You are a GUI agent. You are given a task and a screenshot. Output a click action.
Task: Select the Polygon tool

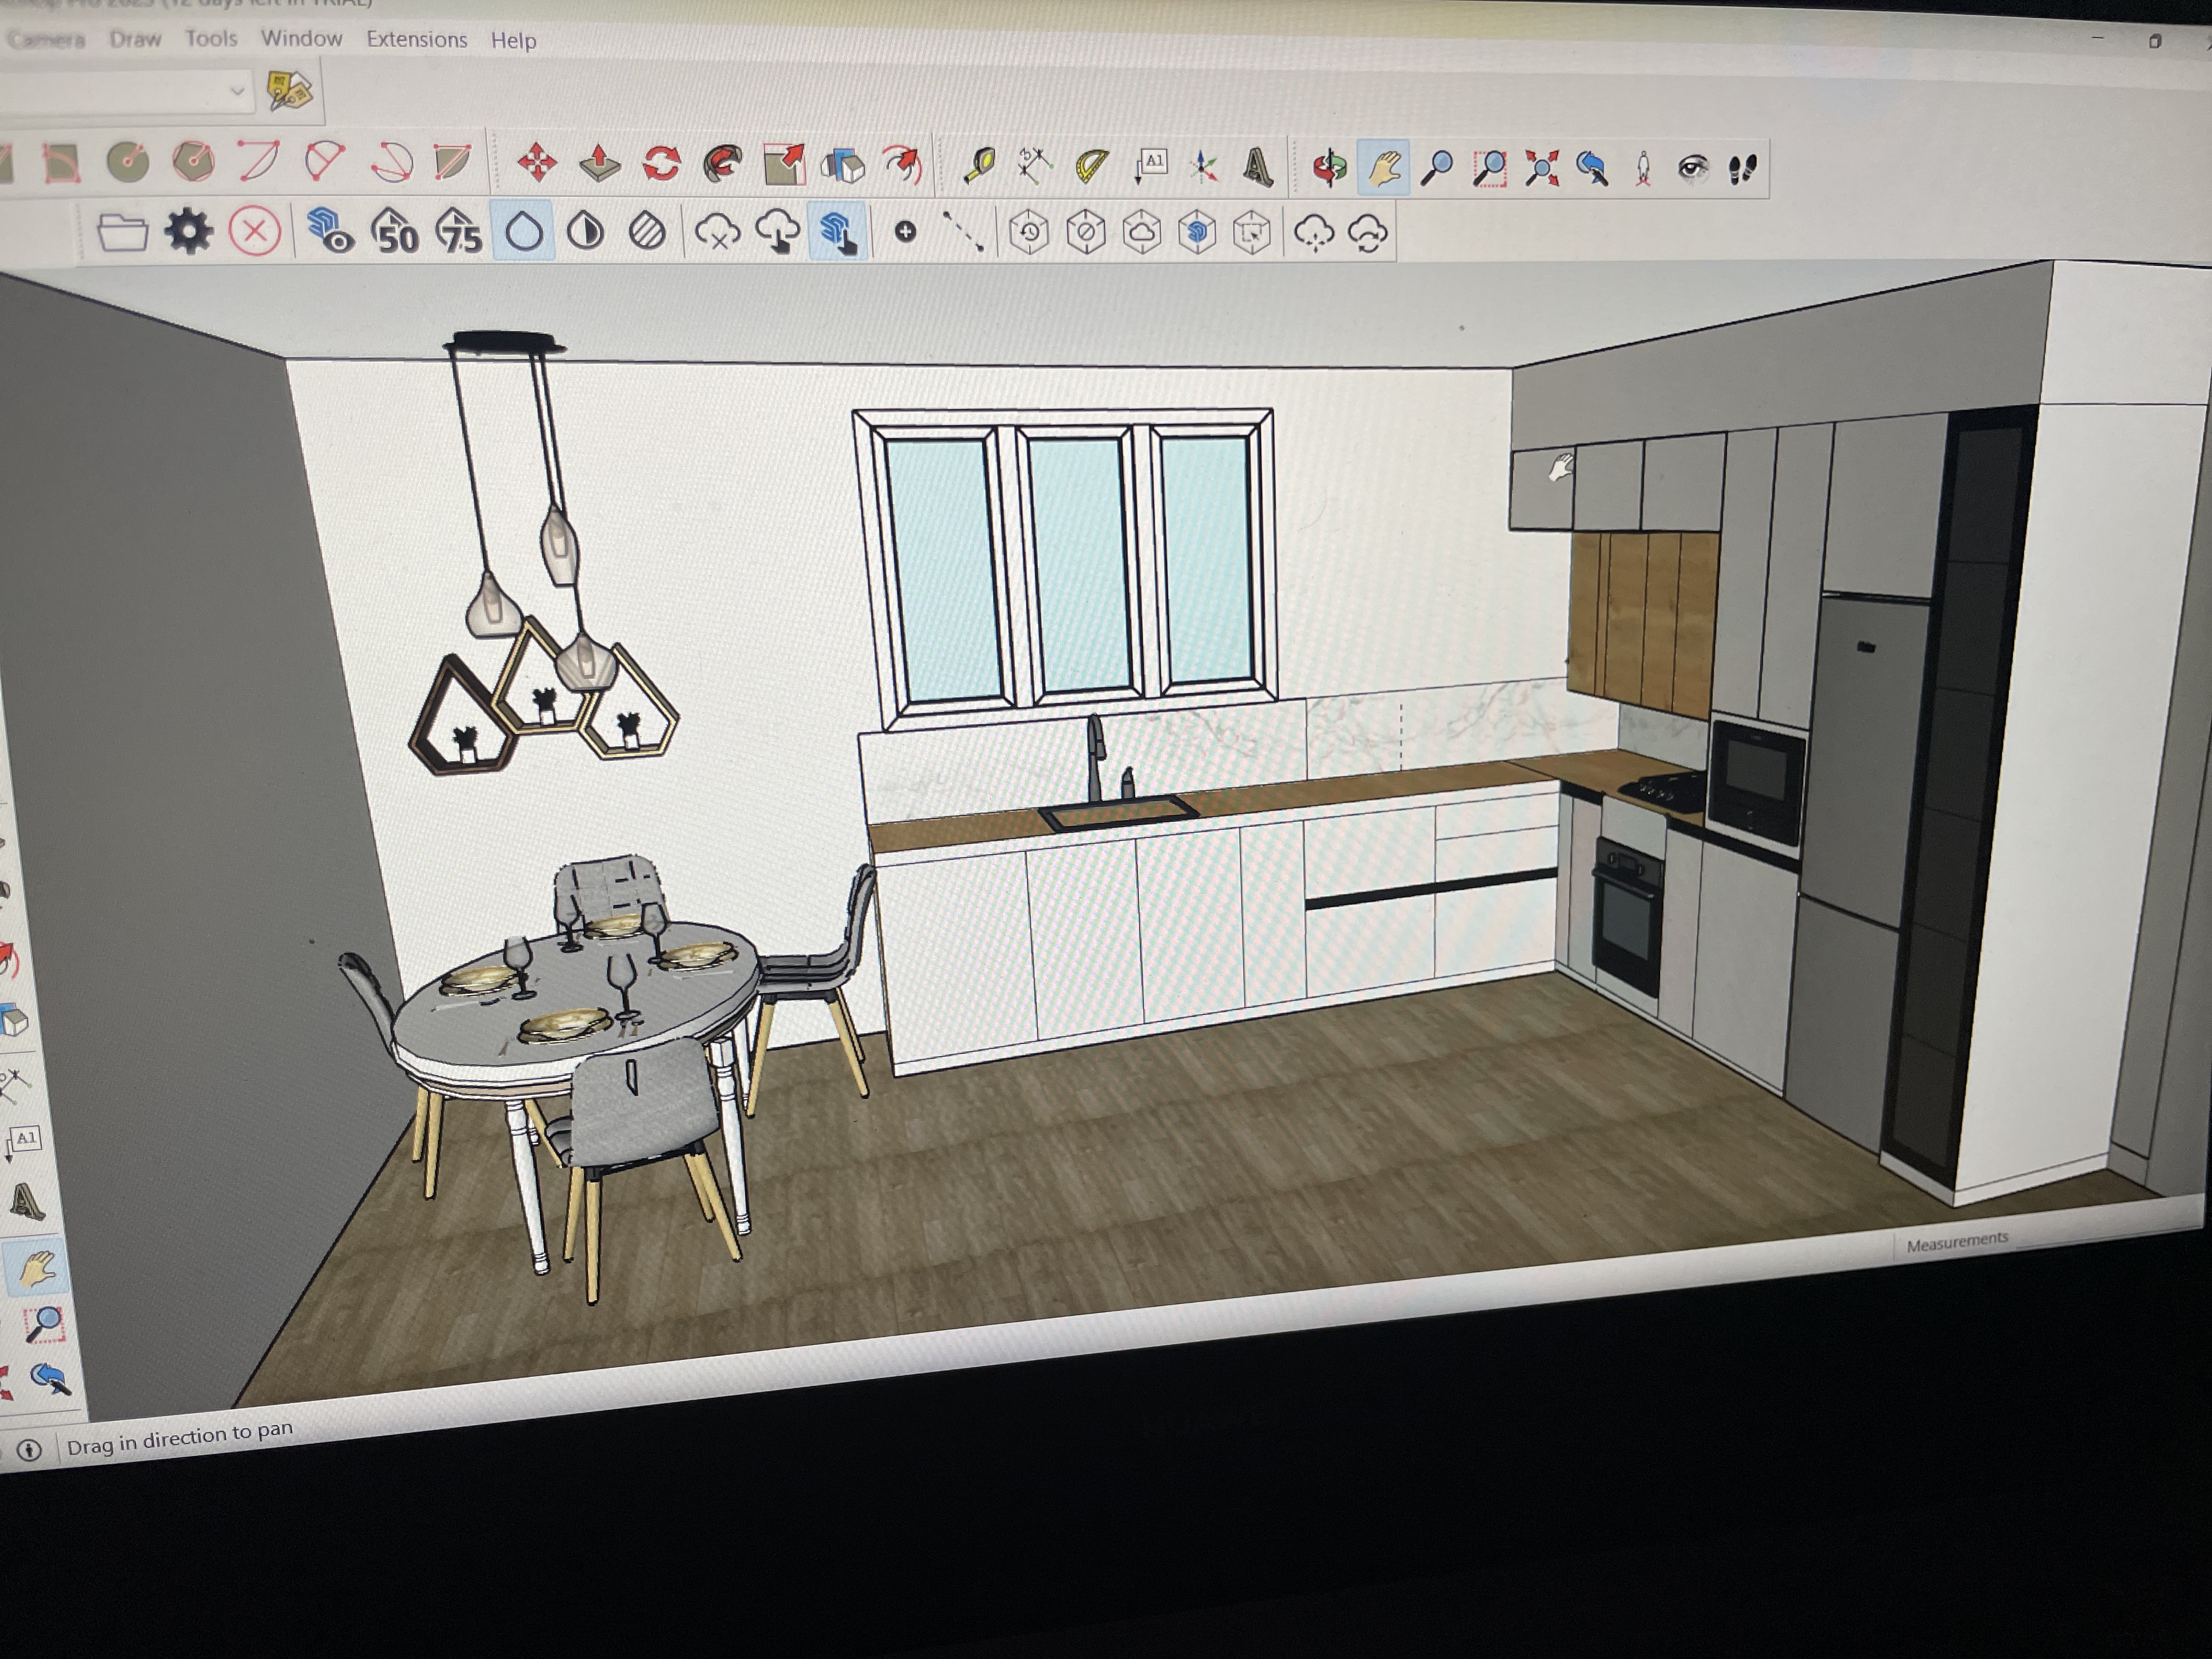[193, 162]
